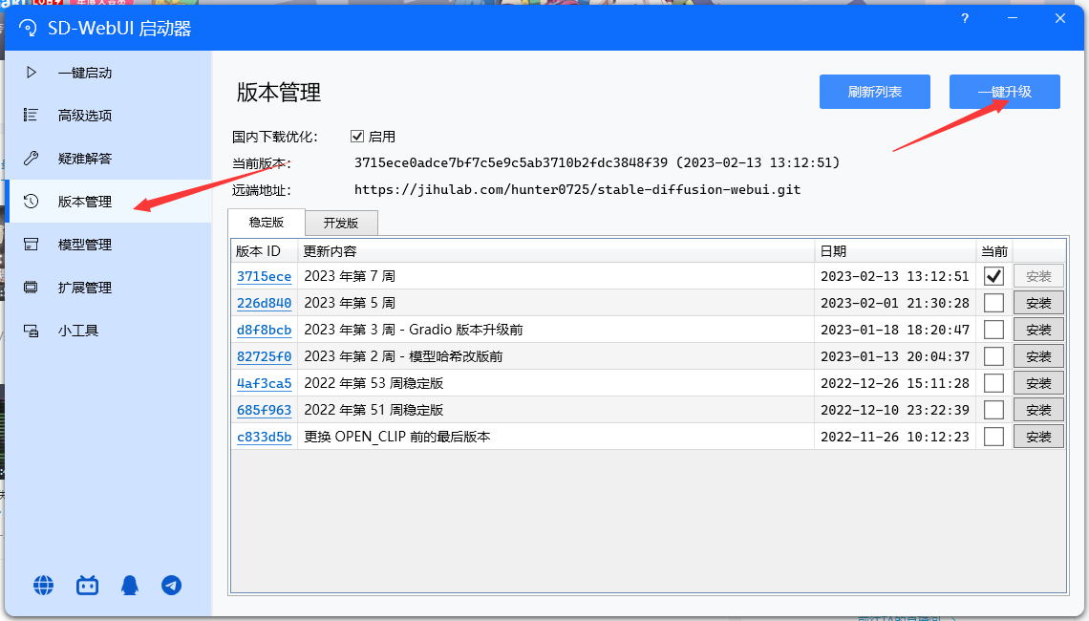1089x621 pixels.
Task: Click the QQ penguin icon
Action: click(129, 585)
